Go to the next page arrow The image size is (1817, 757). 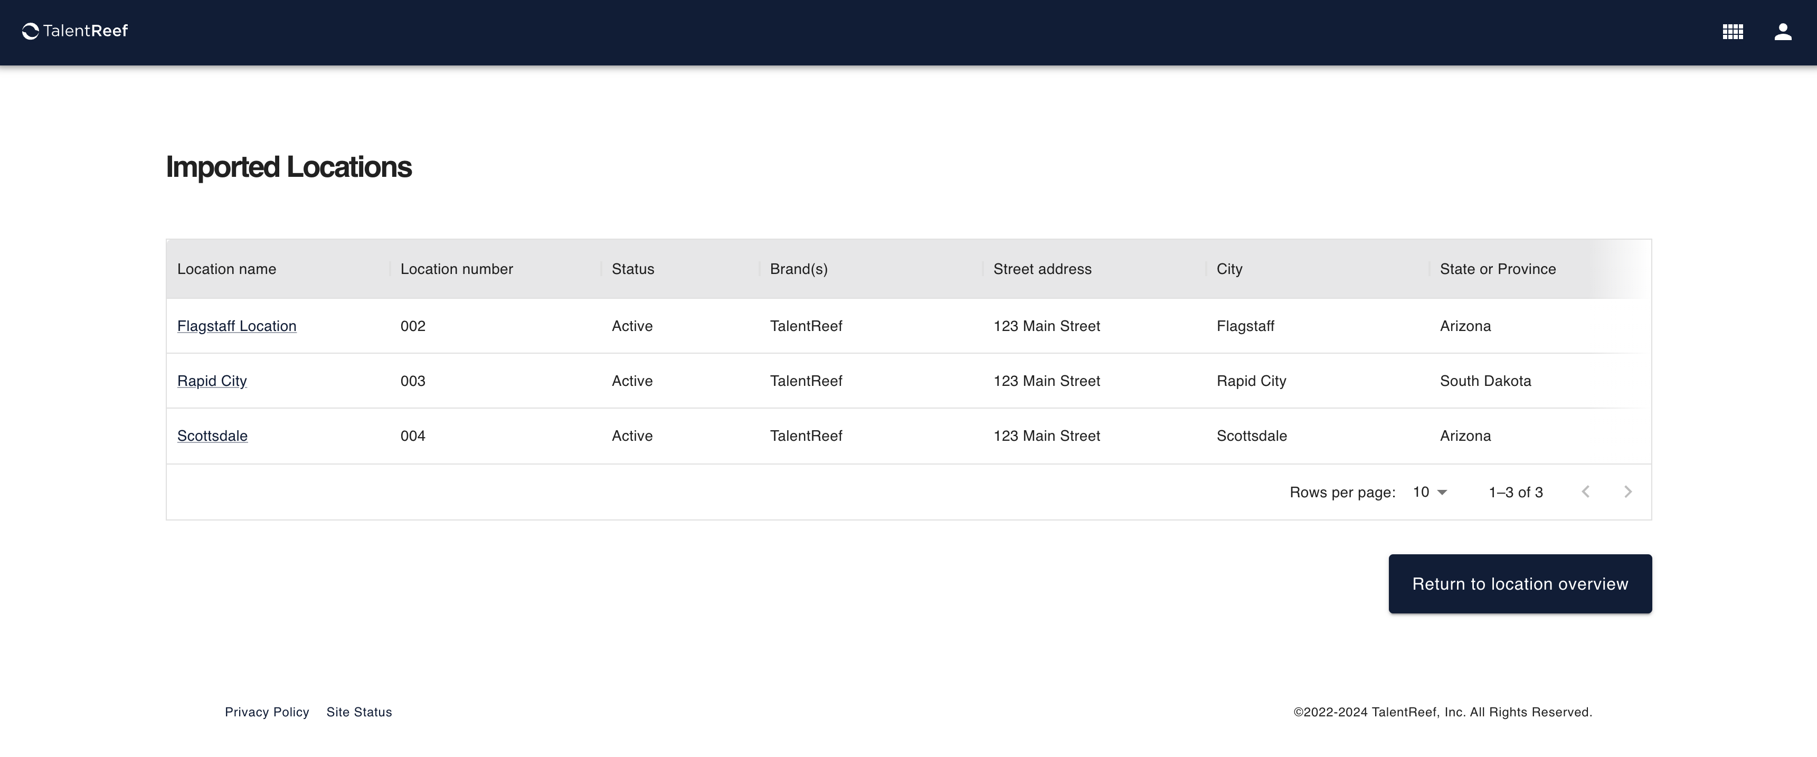click(1627, 491)
